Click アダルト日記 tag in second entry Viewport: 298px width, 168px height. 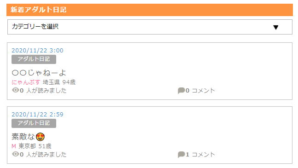(34, 123)
